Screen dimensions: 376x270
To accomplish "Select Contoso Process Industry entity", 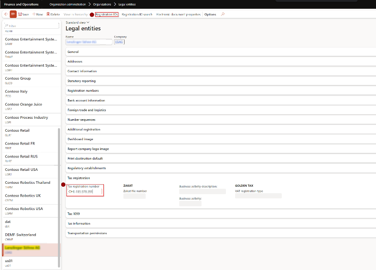I will pos(32,120).
